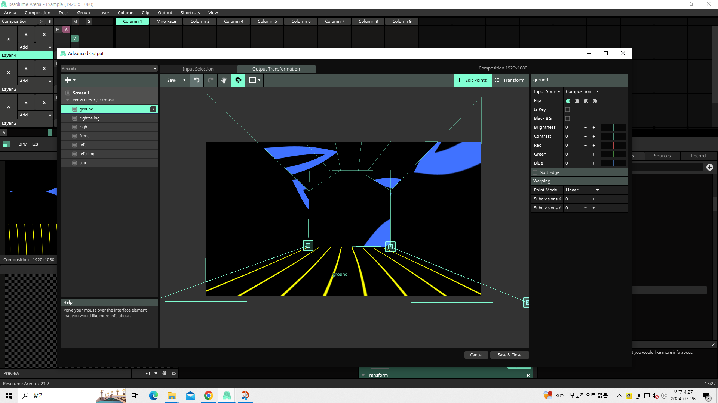Click the preview settings gear icon
Viewport: 718px width, 403px height.
pyautogui.click(x=174, y=373)
